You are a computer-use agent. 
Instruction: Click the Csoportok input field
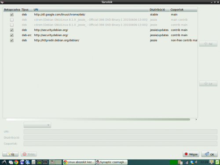[x=120, y=143]
